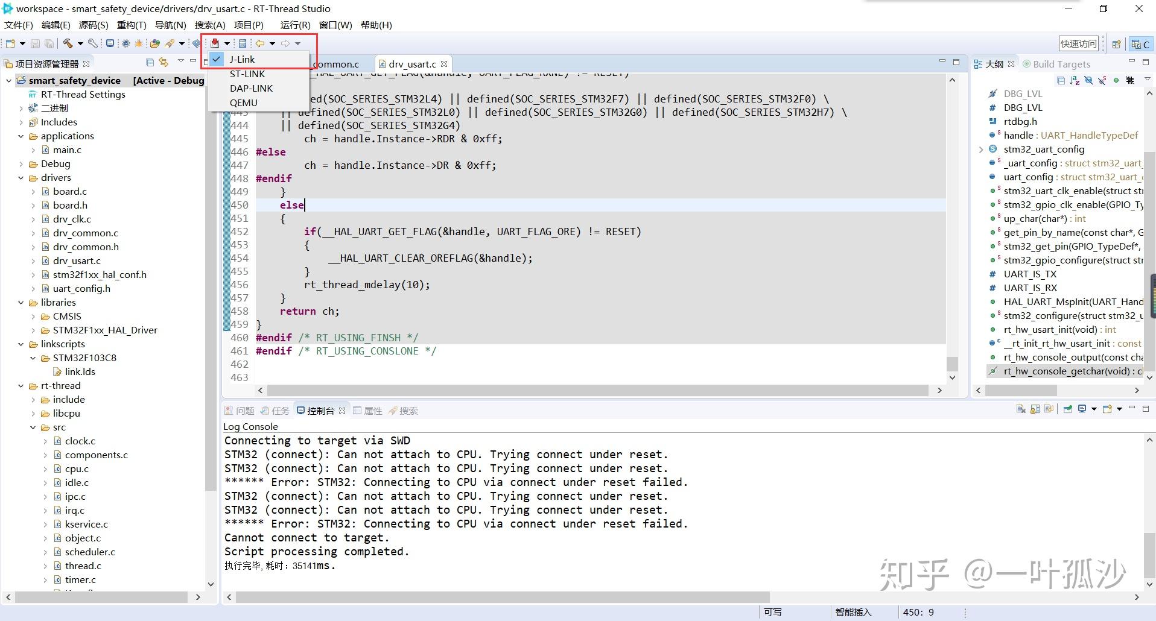The height and width of the screenshot is (621, 1156).
Task: Collapse all items in outline panel
Action: point(1061,80)
